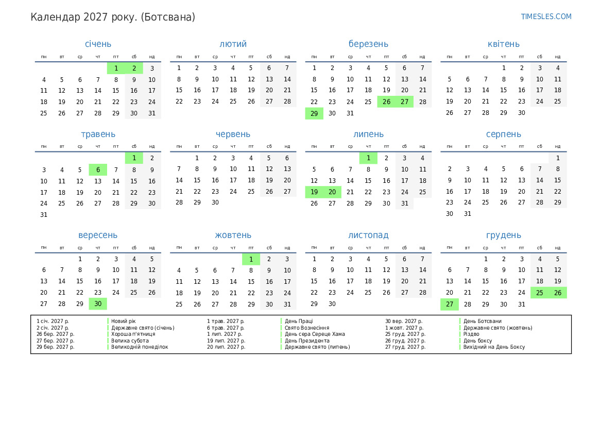Click the date '1 січ. 2027 р.' in legend
The width and height of the screenshot is (602, 426).
(x=53, y=321)
